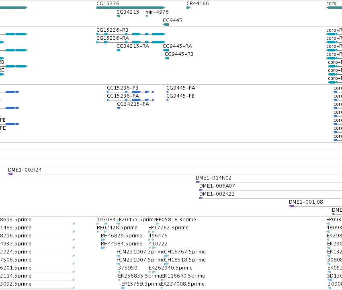Select the RE02428.5prime EST label
The width and height of the screenshot is (342, 290).
coord(117,228)
